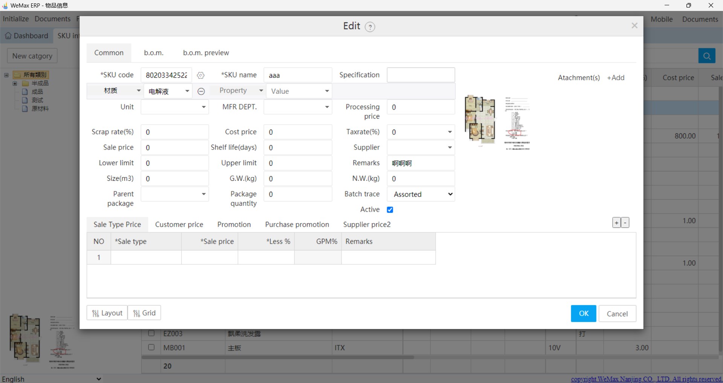This screenshot has height=383, width=723.
Task: Open the English language dropdown
Action: click(52, 379)
